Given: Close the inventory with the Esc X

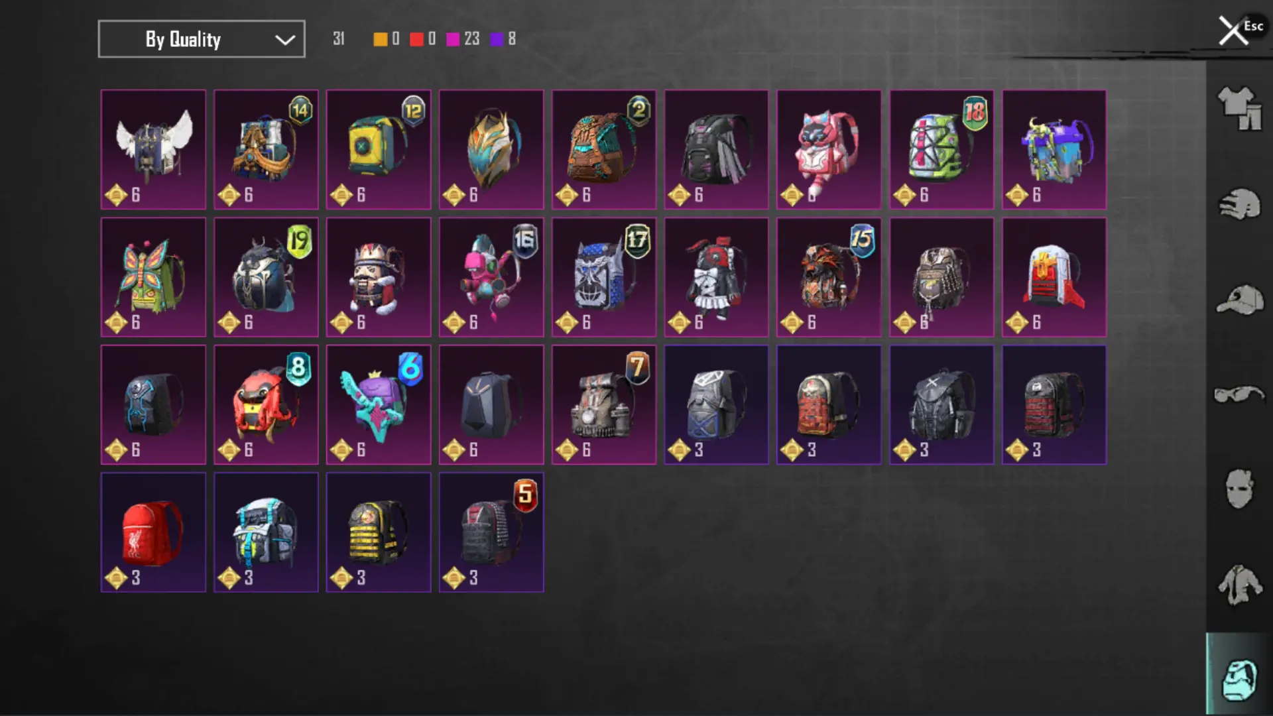Looking at the screenshot, I should (1233, 30).
